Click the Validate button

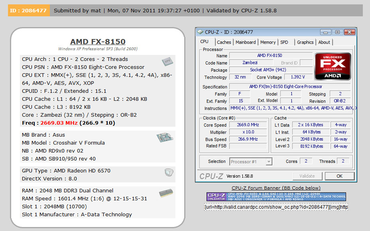point(307,176)
